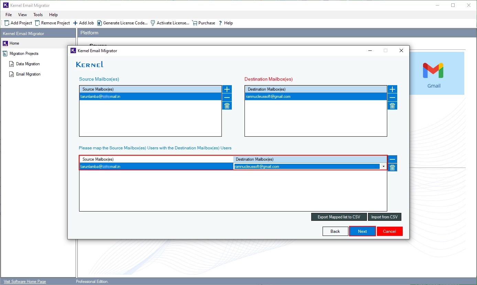Image resolution: width=477 pixels, height=285 pixels.
Task: Add a new source mailbox with plus icon
Action: [227, 89]
